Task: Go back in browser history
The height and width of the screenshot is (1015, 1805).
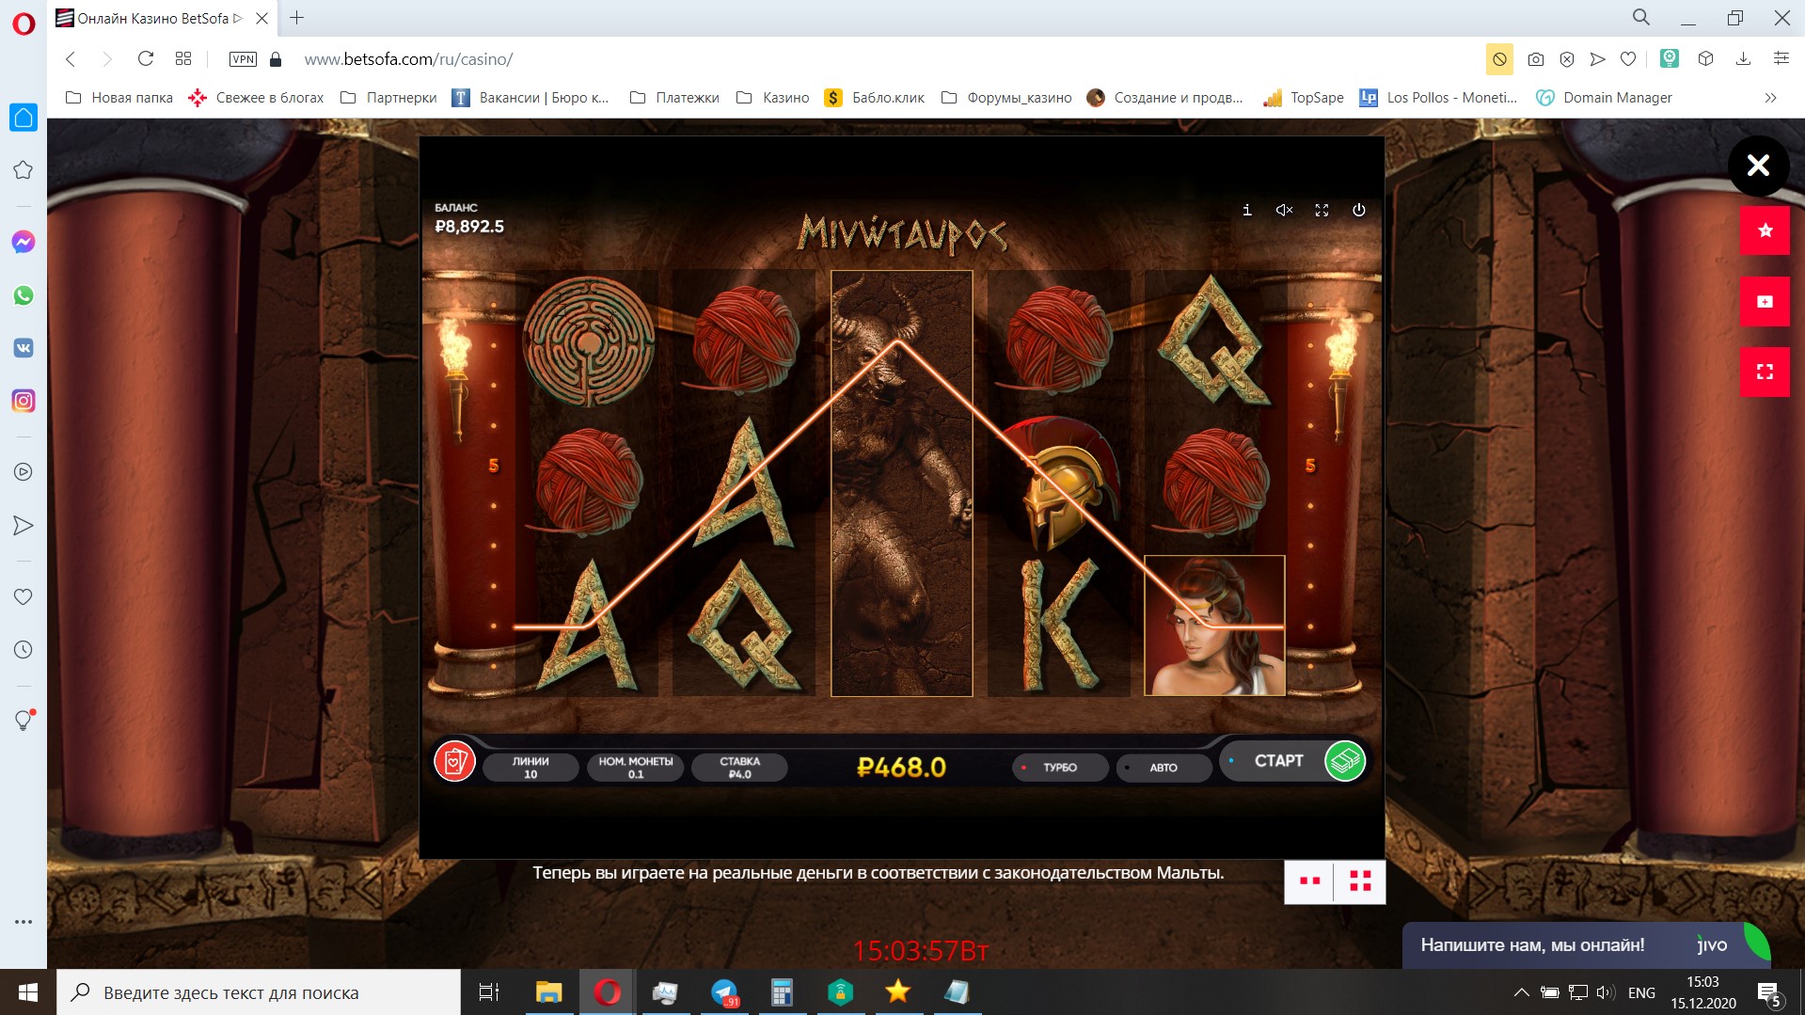Action: [x=71, y=59]
